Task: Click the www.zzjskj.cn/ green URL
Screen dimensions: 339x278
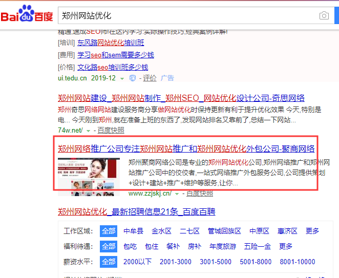Action: (150, 193)
